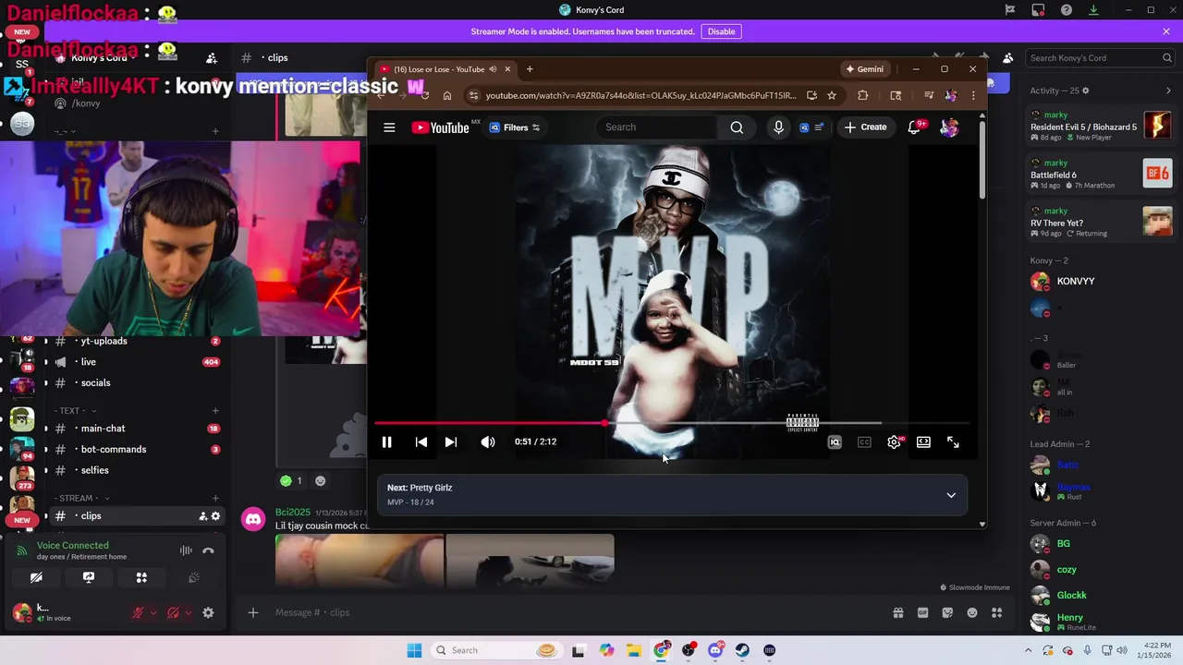Open YouTube player settings gear
1183x665 pixels.
[894, 442]
